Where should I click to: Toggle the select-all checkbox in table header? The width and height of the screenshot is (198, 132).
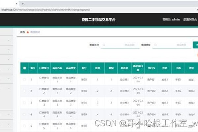25,68
